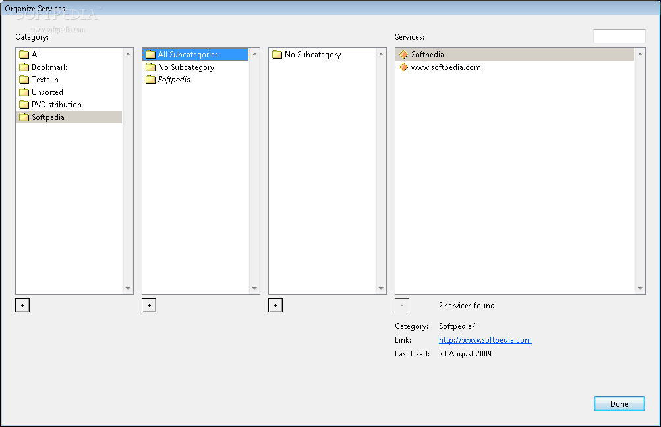
Task: Click down arrow of Services list scrollbar
Action: 640,289
